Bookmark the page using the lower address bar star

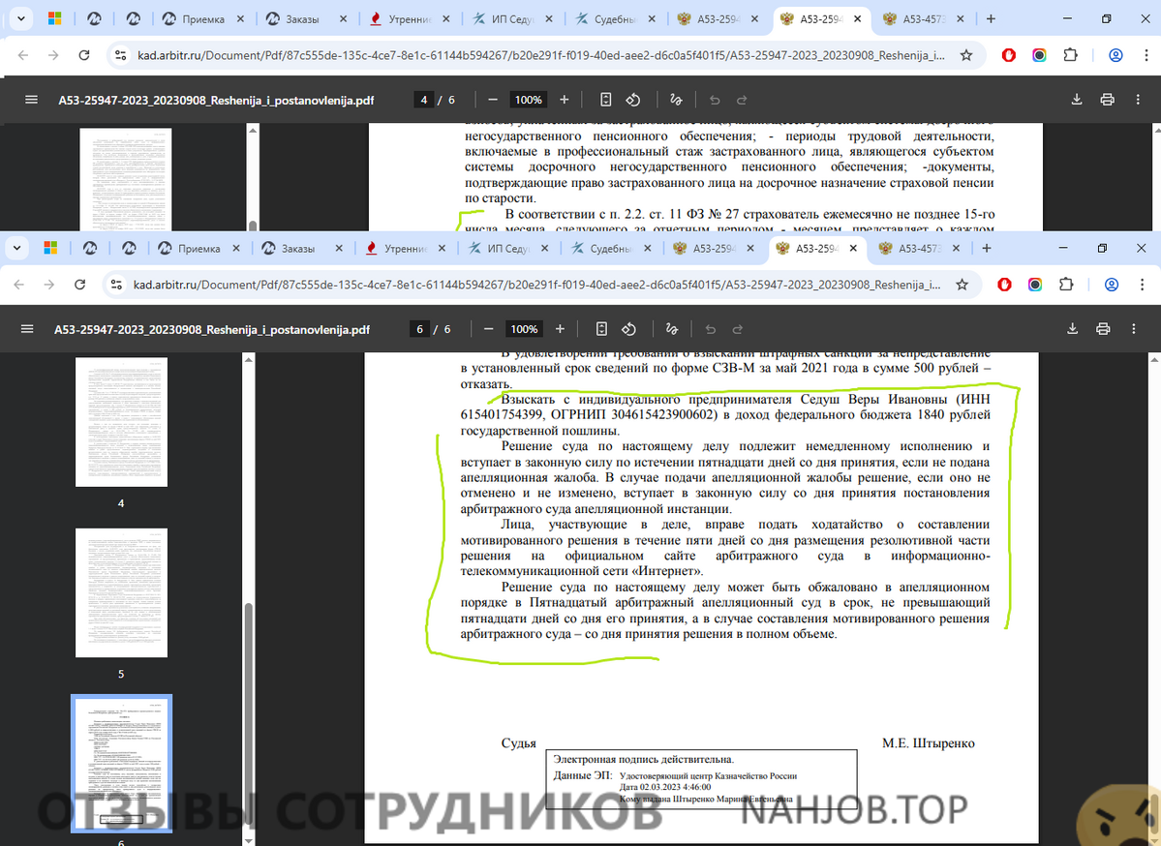click(x=962, y=285)
